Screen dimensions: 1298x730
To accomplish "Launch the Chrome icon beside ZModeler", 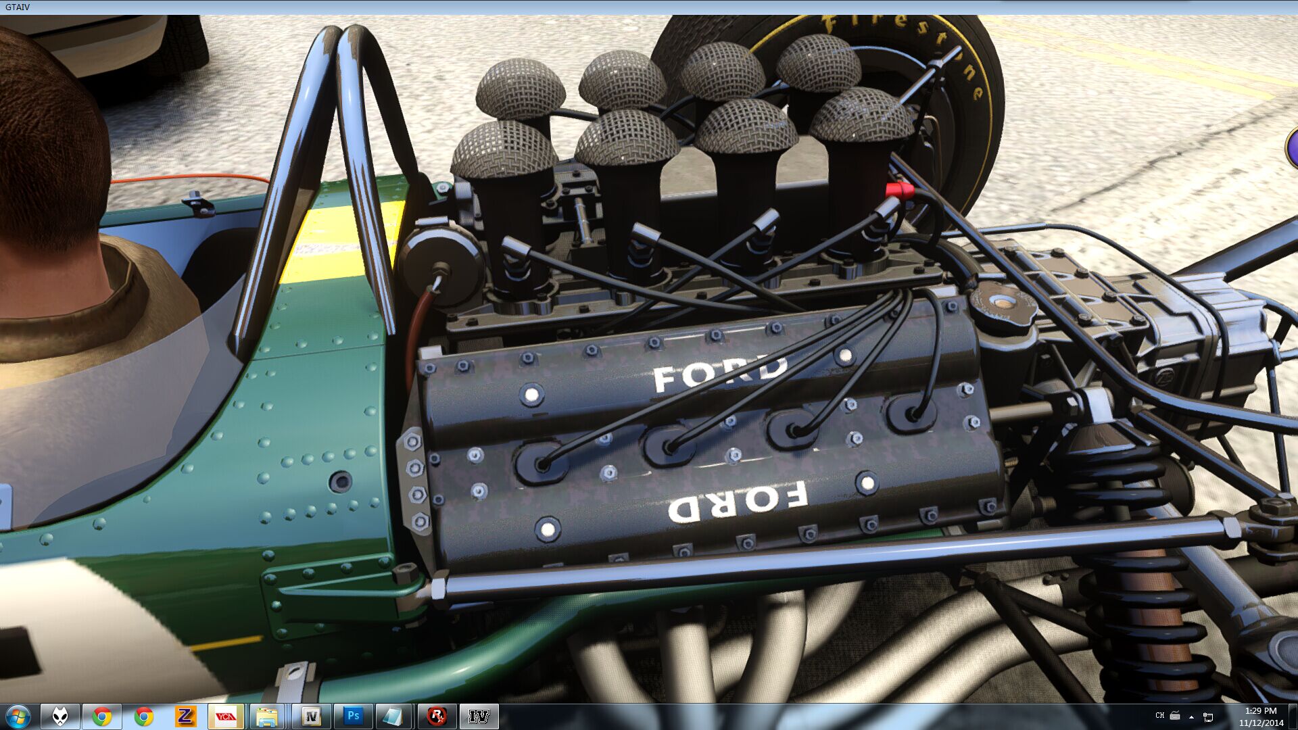I will click(x=143, y=716).
